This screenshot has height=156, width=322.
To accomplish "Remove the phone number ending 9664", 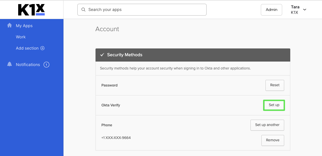I will [x=272, y=140].
